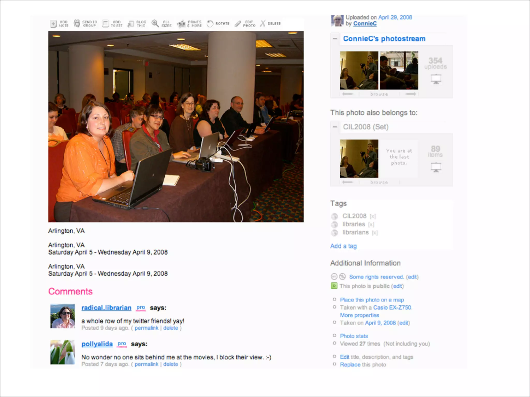Open radical.librarian's avatar thumbnail
This screenshot has width=530, height=397.
point(63,316)
